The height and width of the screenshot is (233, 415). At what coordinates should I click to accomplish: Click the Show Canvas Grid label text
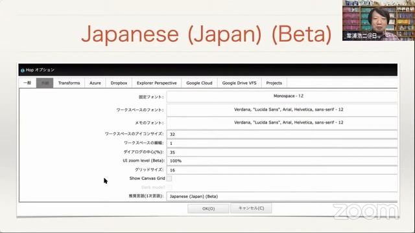click(147, 179)
